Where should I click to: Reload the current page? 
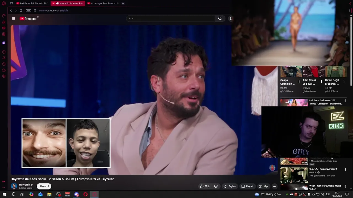[x=21, y=10]
